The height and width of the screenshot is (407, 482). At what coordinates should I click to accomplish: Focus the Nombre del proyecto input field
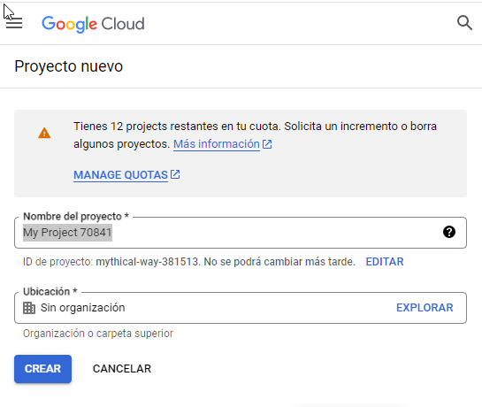pyautogui.click(x=241, y=233)
